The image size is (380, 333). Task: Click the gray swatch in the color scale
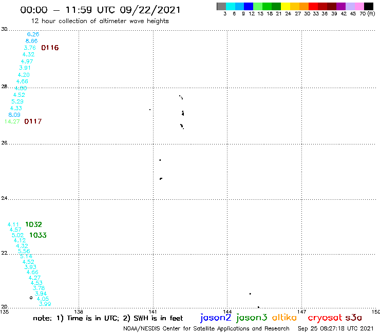221,6
